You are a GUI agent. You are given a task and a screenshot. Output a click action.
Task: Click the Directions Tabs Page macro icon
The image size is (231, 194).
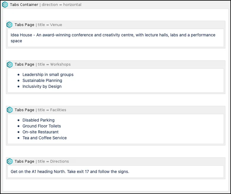pos(9,161)
